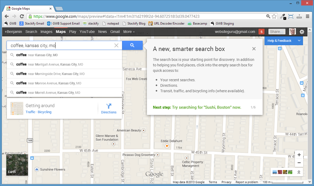The height and width of the screenshot is (186, 314).
Task: Expand the More dropdown in Google bar
Action: (129, 32)
